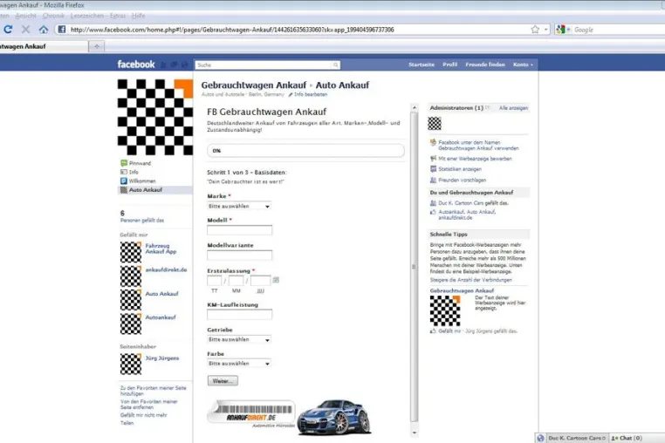Viewport: 665px width, 443px height.
Task: Run the Facebook search magnifier
Action: (335, 65)
